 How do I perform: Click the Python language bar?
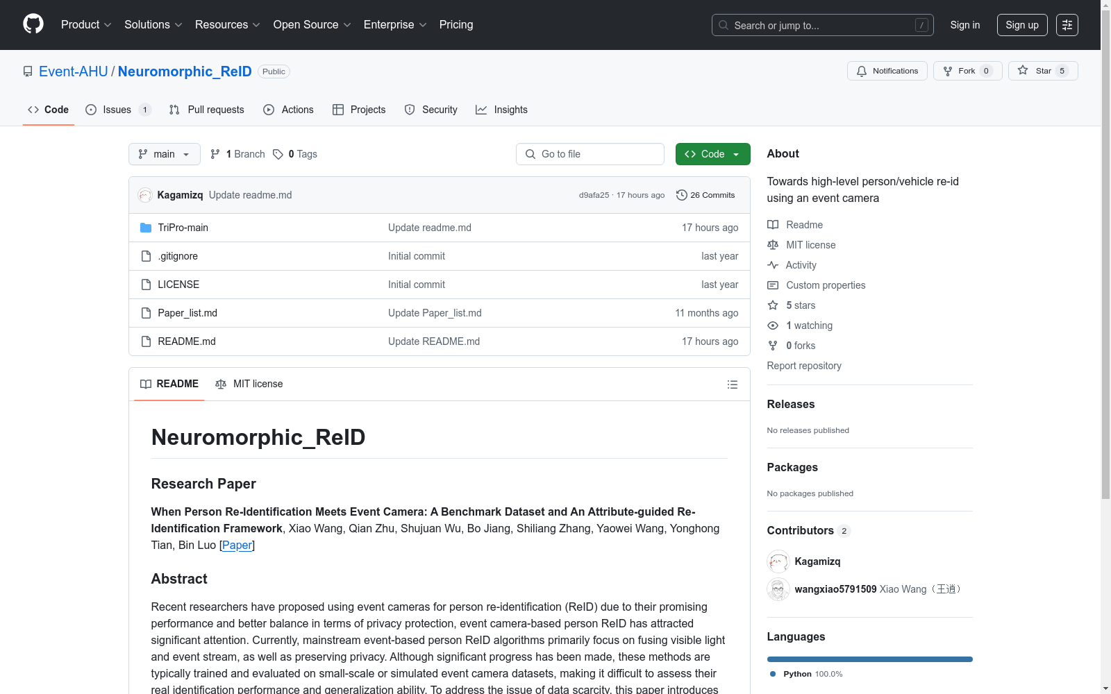[x=870, y=659]
